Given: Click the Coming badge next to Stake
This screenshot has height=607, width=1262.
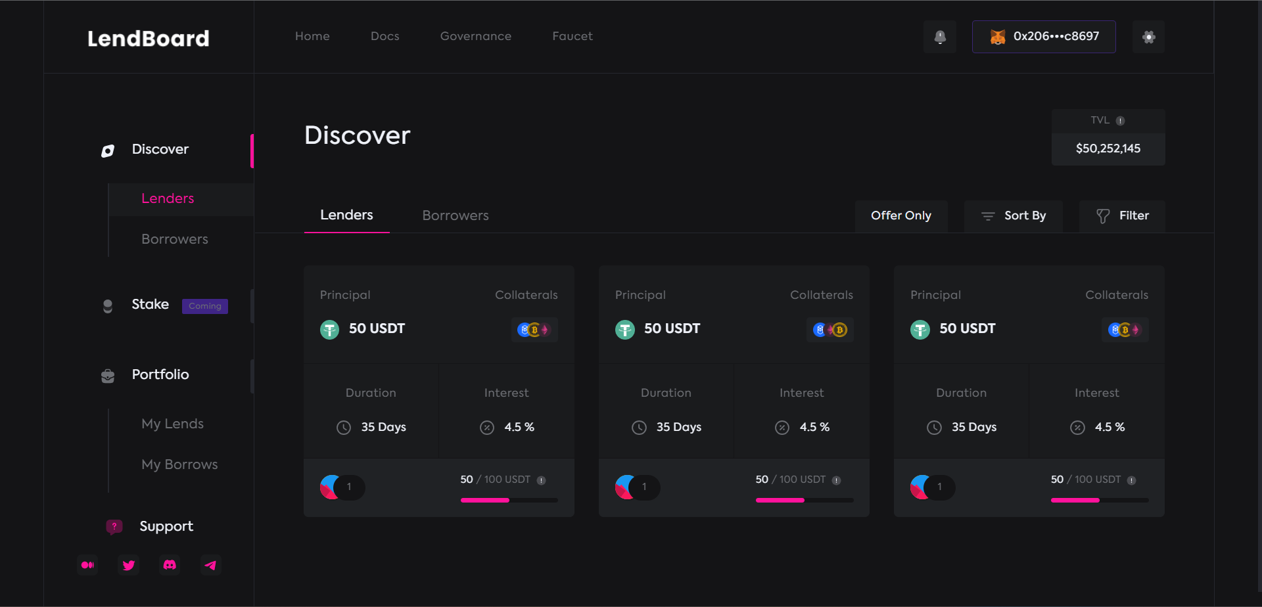Looking at the screenshot, I should [x=205, y=306].
